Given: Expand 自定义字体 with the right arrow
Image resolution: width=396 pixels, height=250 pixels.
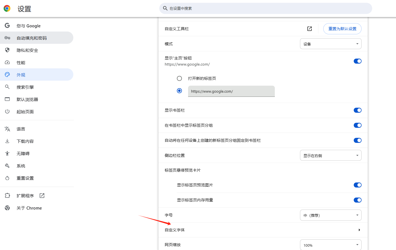Looking at the screenshot, I should pos(359,230).
